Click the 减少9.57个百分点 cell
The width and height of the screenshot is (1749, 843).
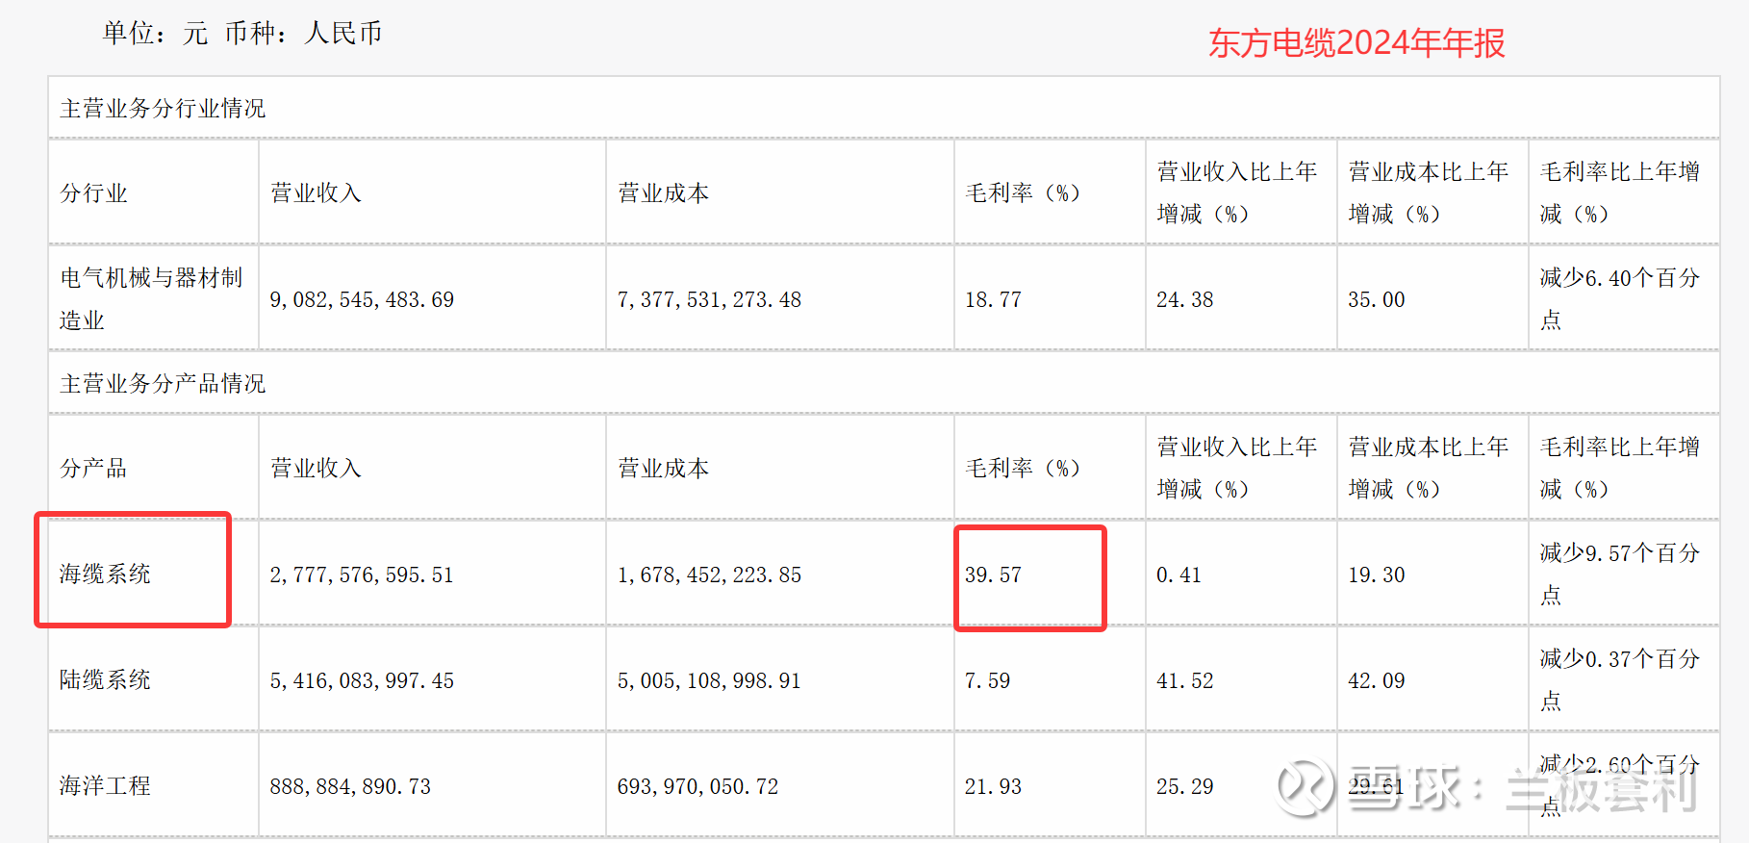(1619, 574)
